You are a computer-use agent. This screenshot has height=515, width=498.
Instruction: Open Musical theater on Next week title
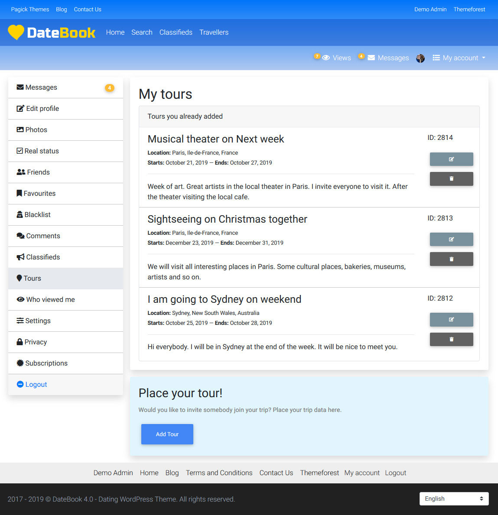point(216,139)
